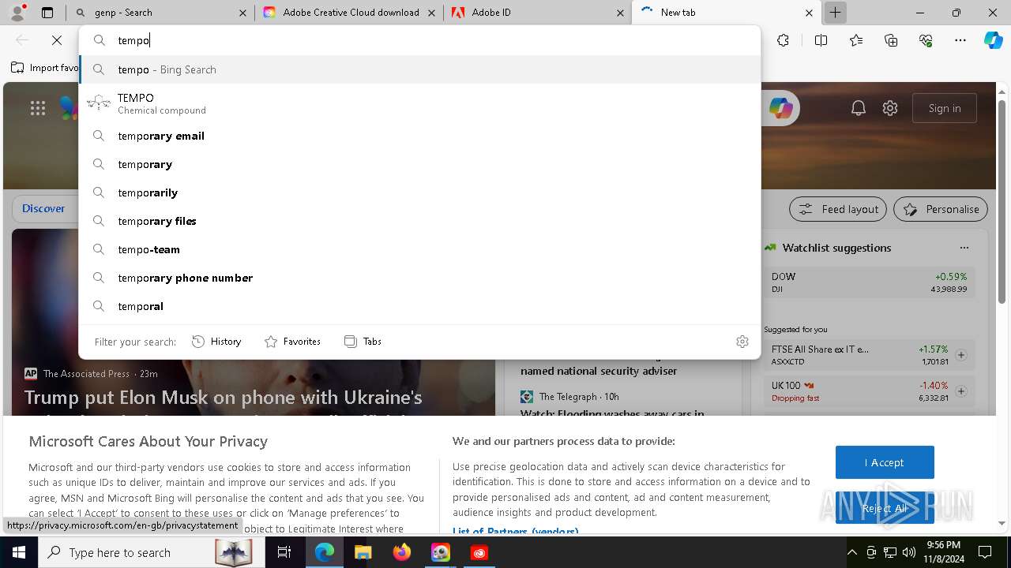Close the genp - Search tab
This screenshot has height=568, width=1011.
pos(243,13)
